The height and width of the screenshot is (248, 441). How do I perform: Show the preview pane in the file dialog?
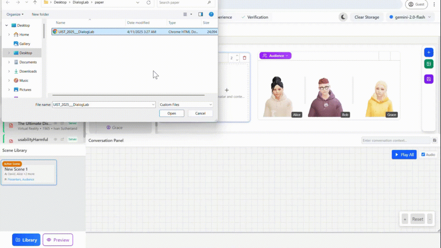201,14
